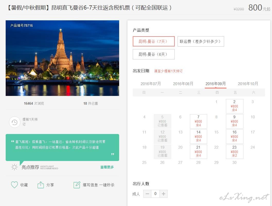The width and height of the screenshot is (272, 206).
Task: Click 亮点推荐 heading text
Action: point(30,167)
